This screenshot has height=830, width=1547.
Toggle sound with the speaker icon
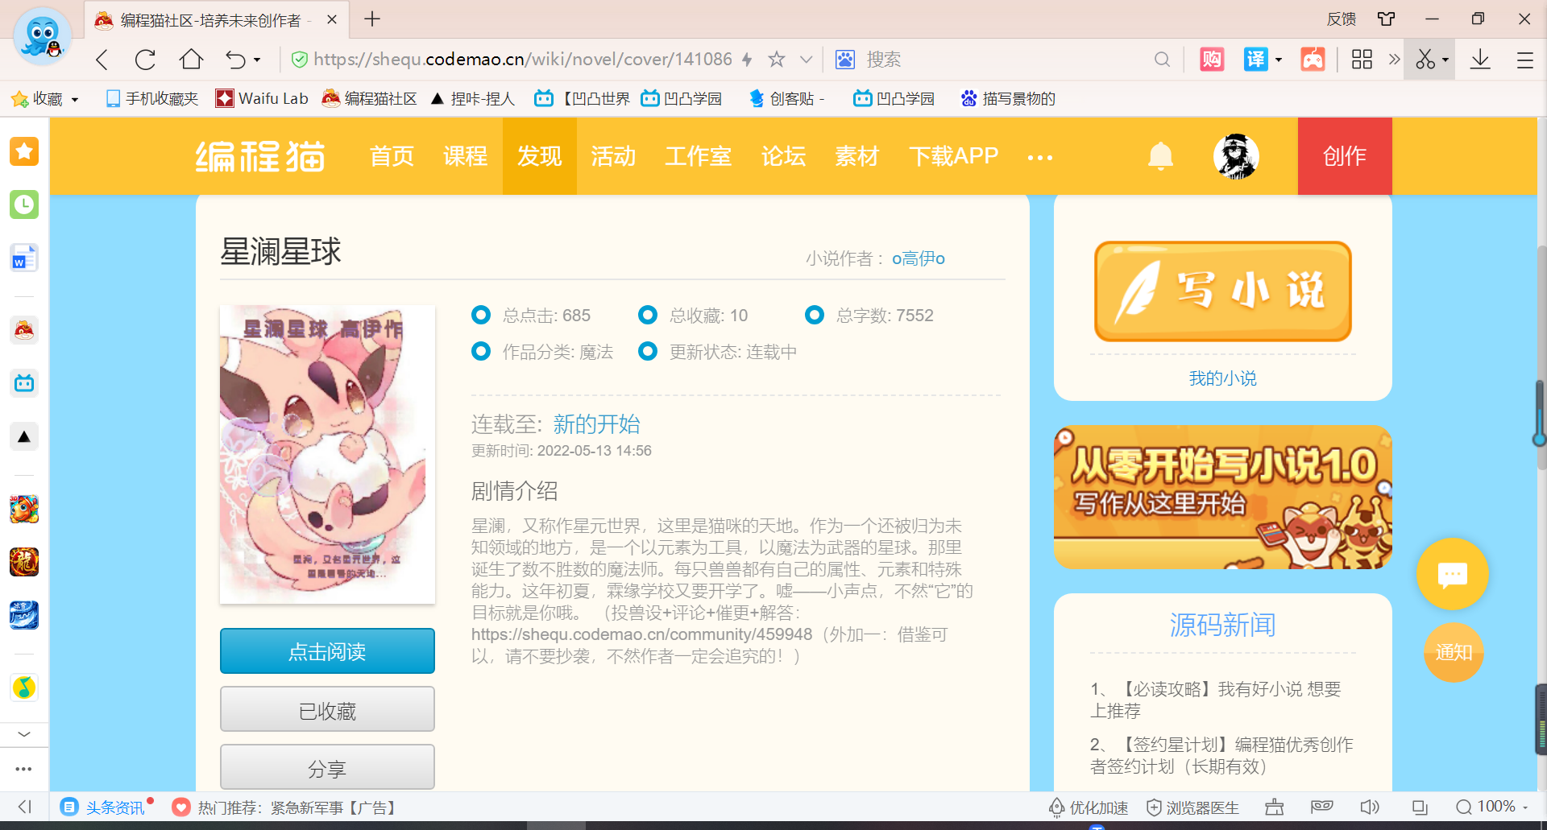[x=1369, y=807]
